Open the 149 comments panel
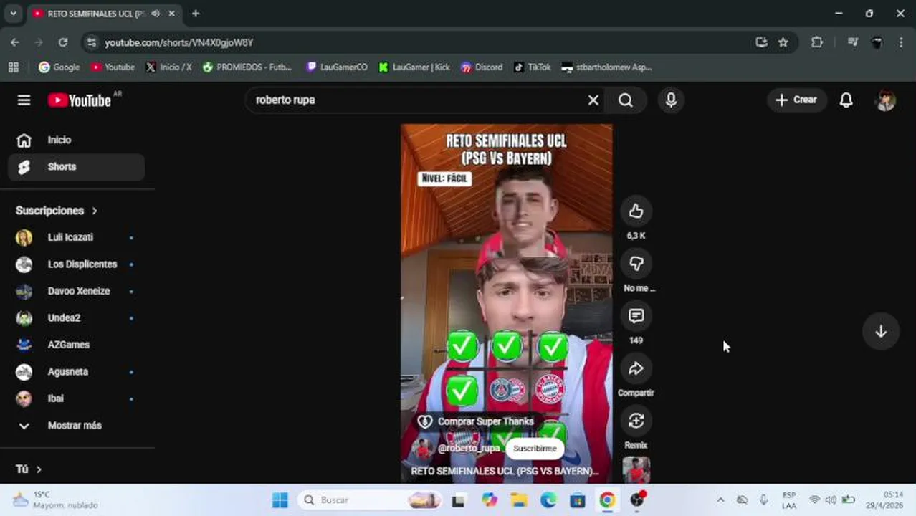 point(636,315)
